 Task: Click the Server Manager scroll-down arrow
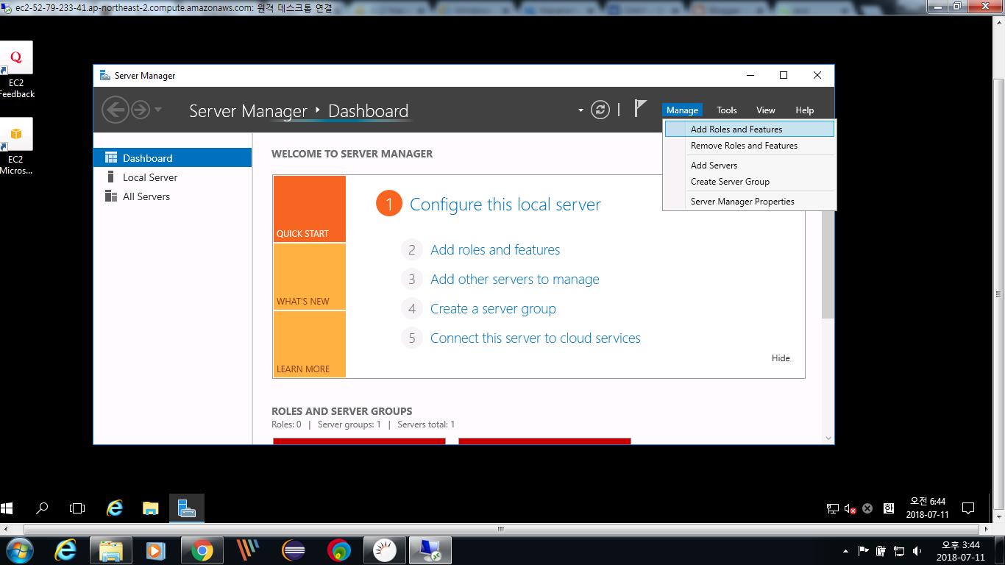[x=828, y=438]
